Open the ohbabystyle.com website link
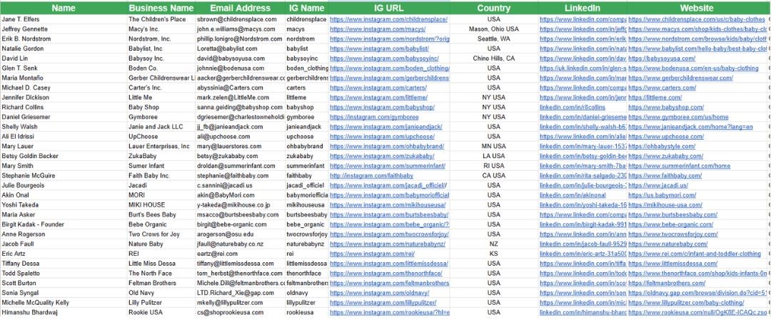This screenshot has height=322, width=771. coord(662,146)
